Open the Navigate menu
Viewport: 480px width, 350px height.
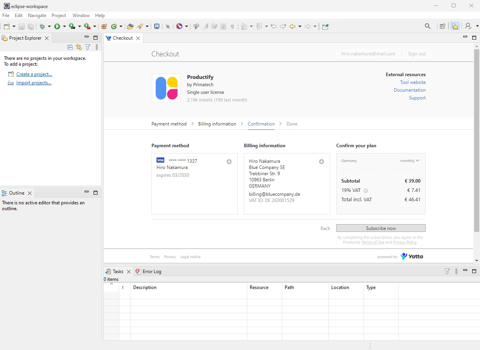pyautogui.click(x=37, y=16)
